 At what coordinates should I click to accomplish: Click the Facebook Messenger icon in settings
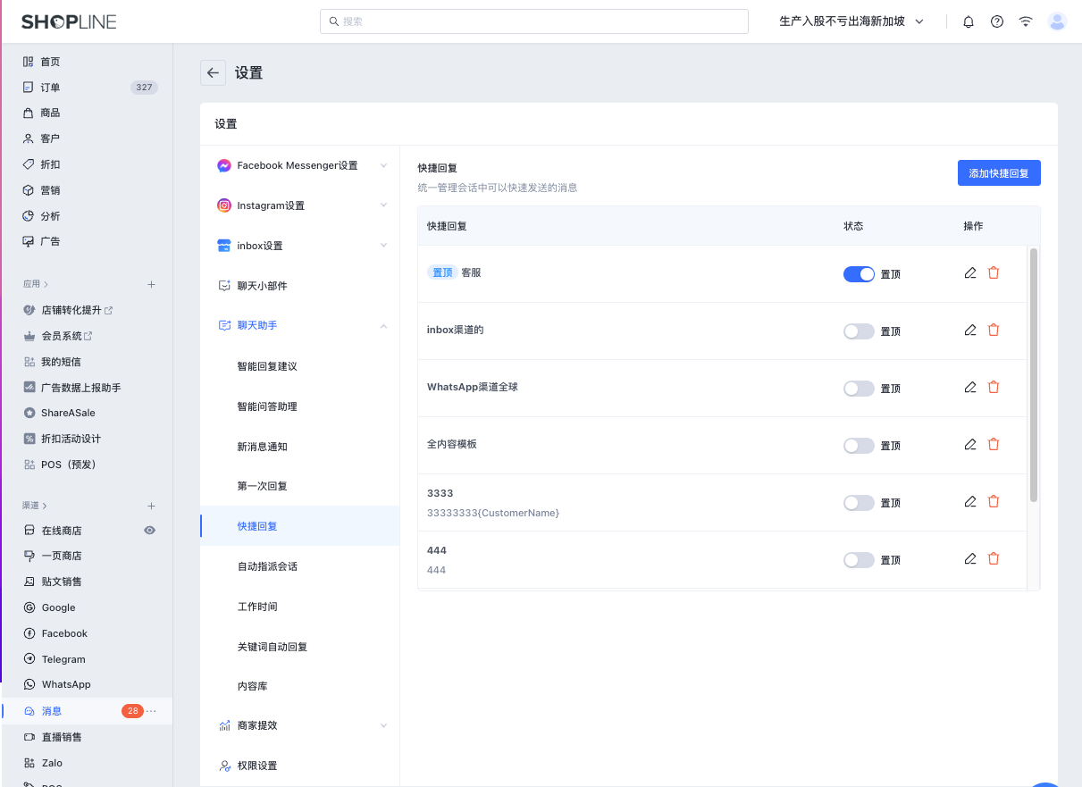click(x=224, y=165)
